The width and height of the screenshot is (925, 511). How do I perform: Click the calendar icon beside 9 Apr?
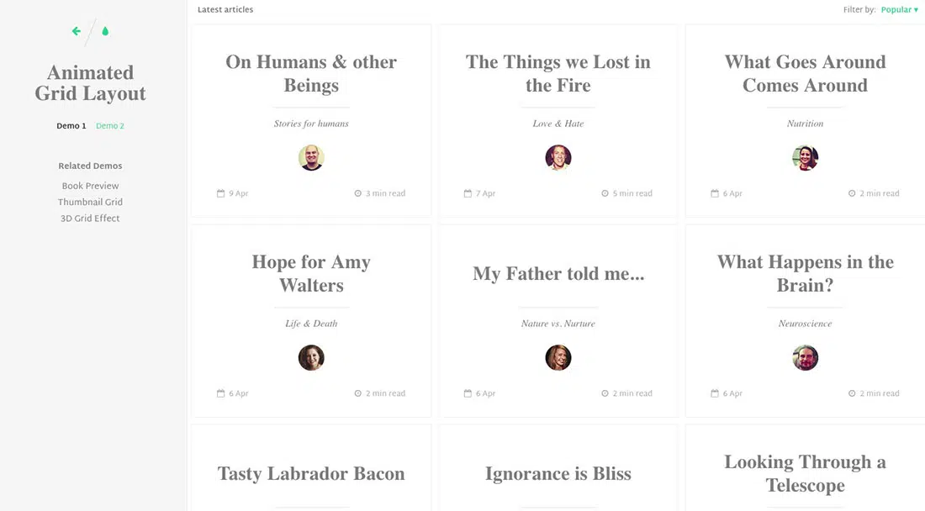[x=221, y=193]
